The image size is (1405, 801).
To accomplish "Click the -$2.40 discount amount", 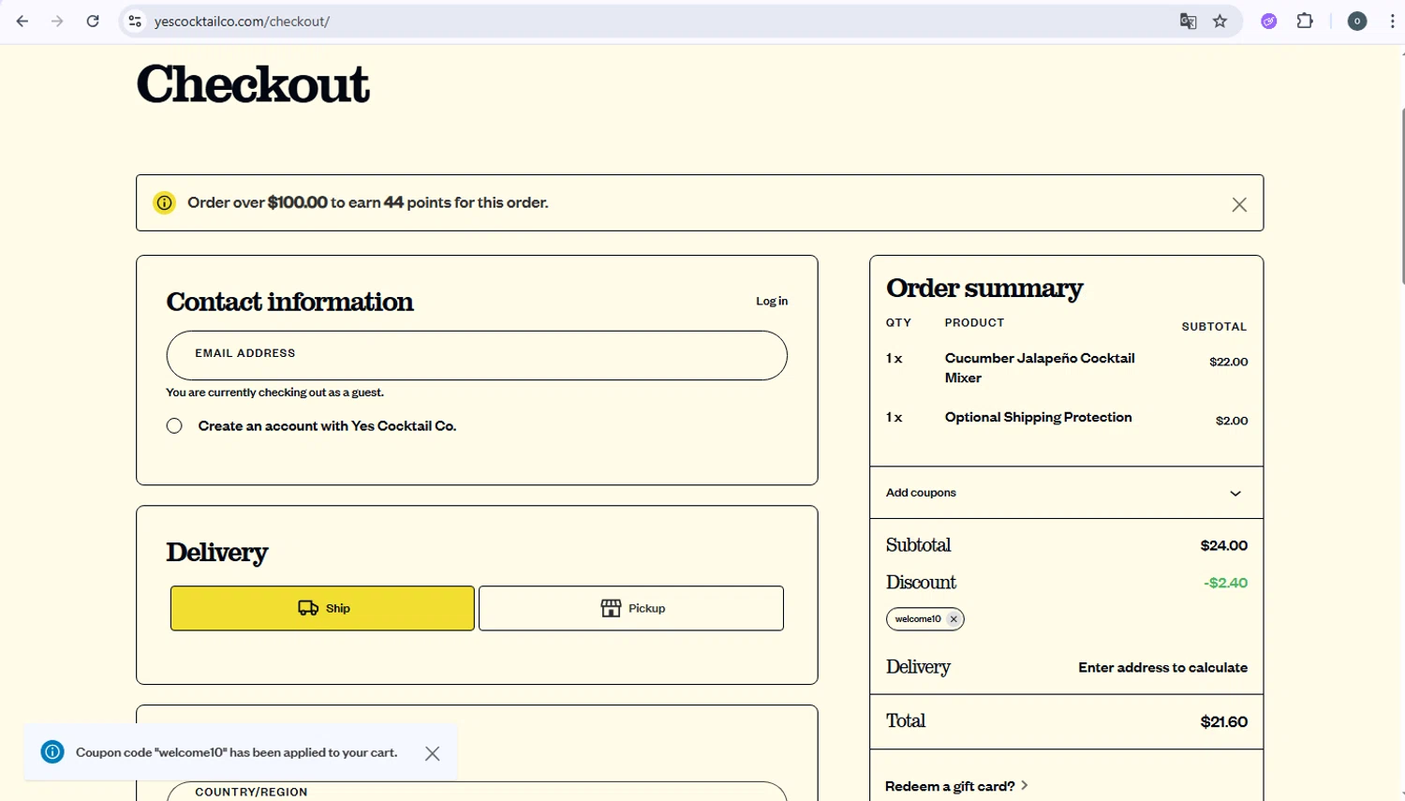I will pyautogui.click(x=1225, y=583).
